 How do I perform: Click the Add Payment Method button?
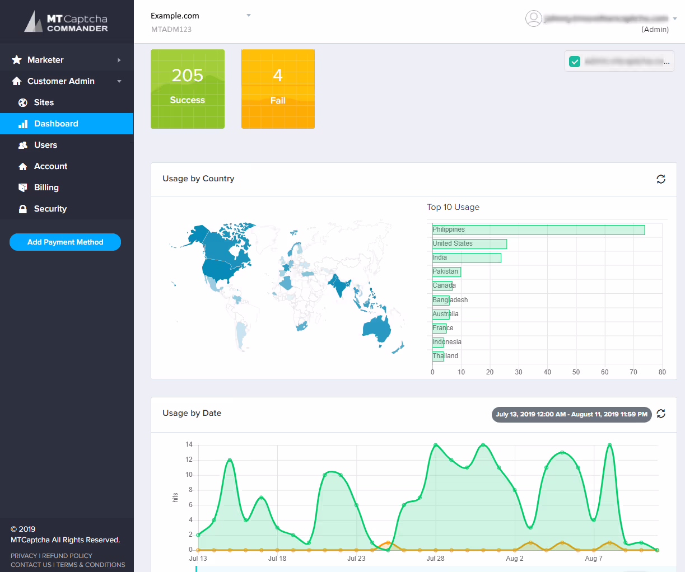click(x=65, y=242)
